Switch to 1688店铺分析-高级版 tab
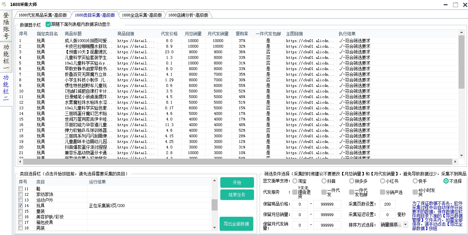Image resolution: width=468 pixels, height=235 pixels. pyautogui.click(x=188, y=15)
